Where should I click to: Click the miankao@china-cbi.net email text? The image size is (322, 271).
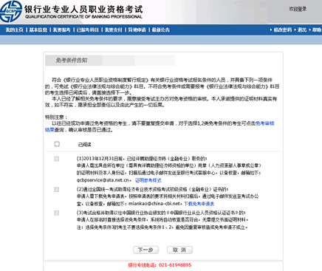(x=154, y=204)
